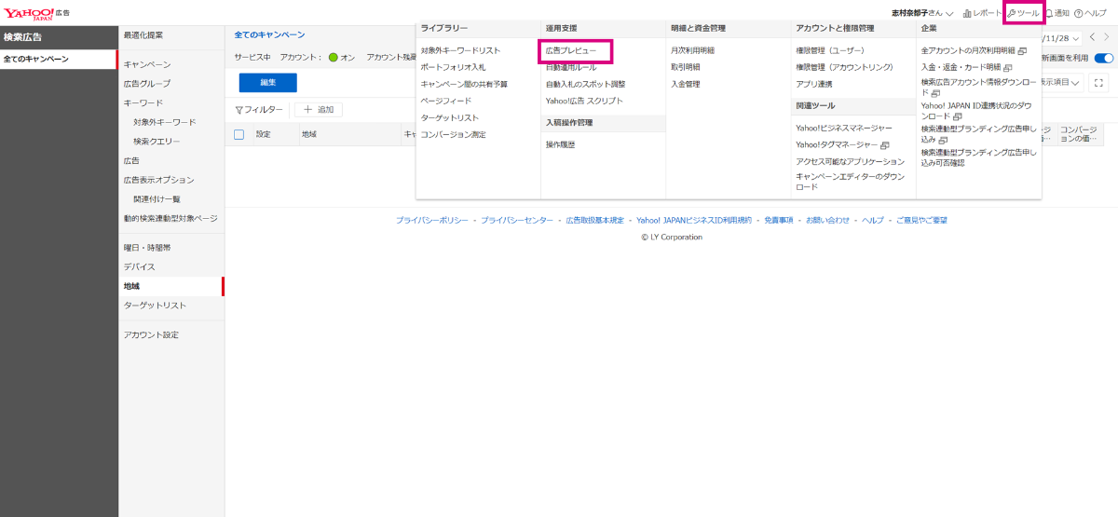Open 動的検索連動型対象ページ
Viewport: 1118px width, 517px height.
(x=170, y=218)
